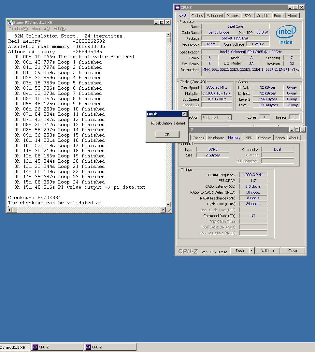Click the Multiplier value x 19.0

[217, 94]
